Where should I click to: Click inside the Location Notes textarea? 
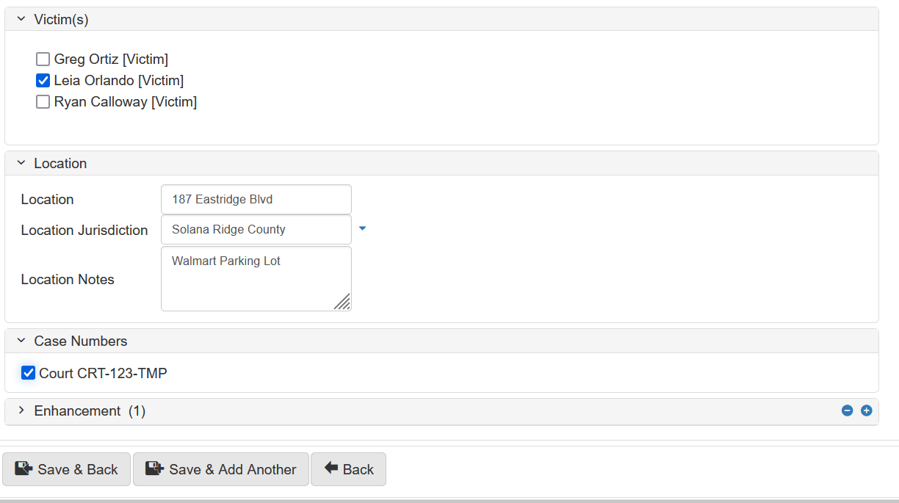[x=256, y=279]
